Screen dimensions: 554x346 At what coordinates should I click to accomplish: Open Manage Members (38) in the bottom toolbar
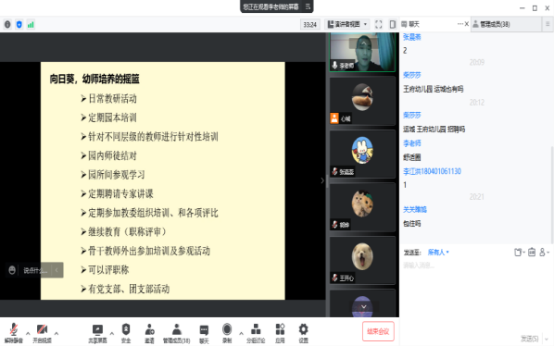176,333
